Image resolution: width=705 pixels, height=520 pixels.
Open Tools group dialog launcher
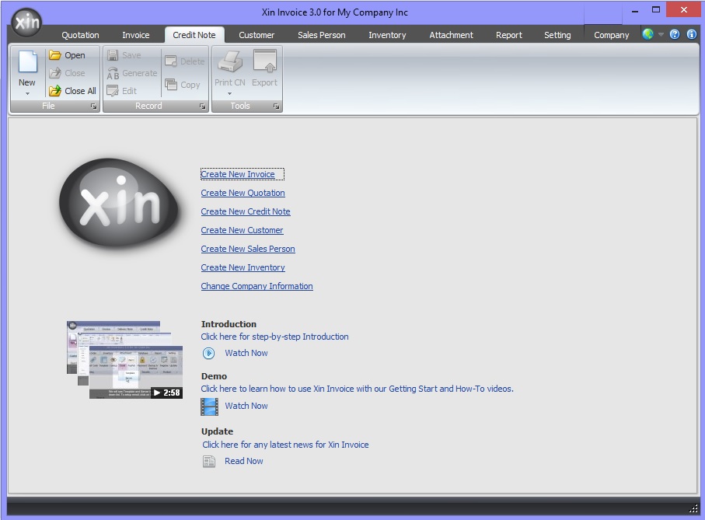tap(276, 106)
